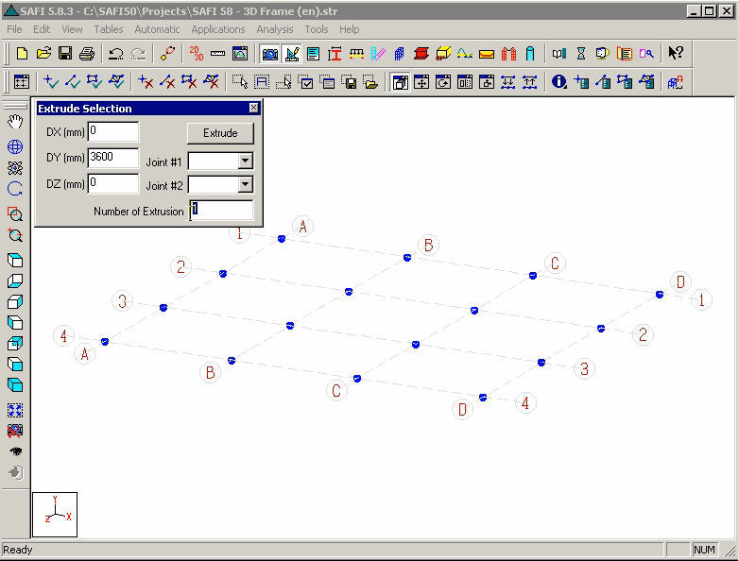Viewport: 739px width, 561px height.
Task: Click the Number of Extrusion field
Action: point(221,210)
